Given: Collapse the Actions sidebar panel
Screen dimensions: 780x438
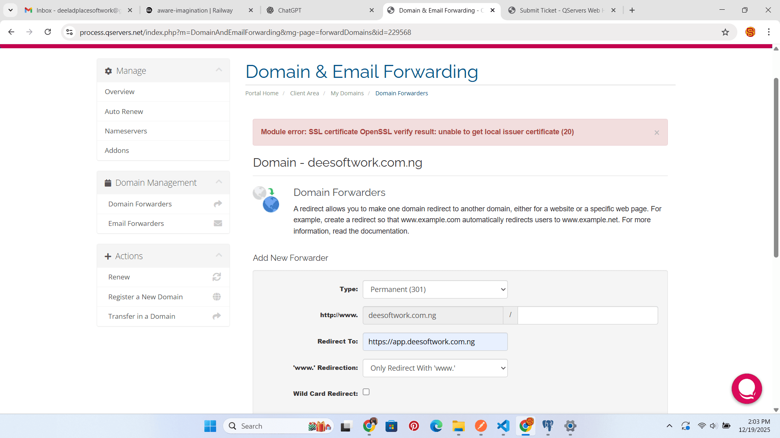Looking at the screenshot, I should [219, 255].
